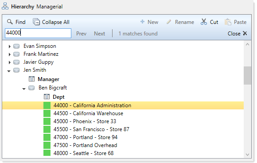Image resolution: width=257 pixels, height=163 pixels.
Task: Expand the Frank Martinez node
Action: click(x=9, y=54)
